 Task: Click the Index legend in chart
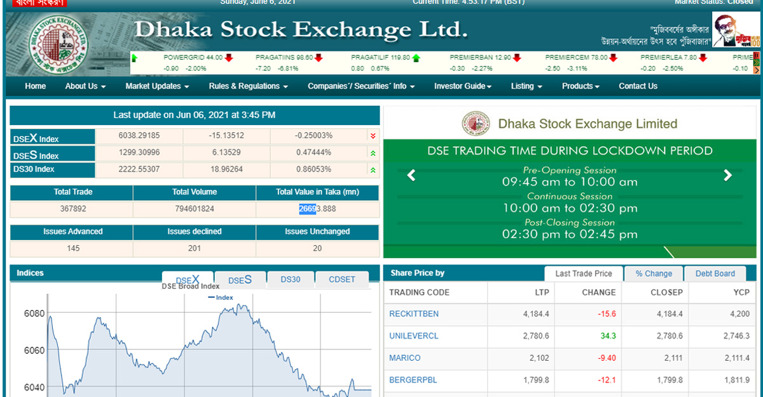[x=221, y=298]
